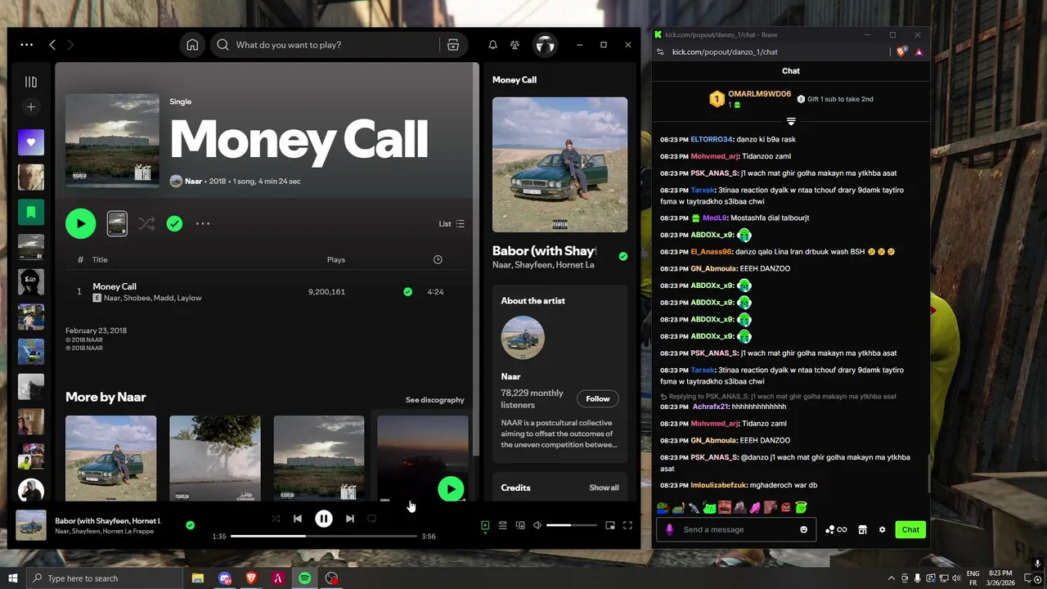
Task: Pause the currently playing song
Action: coord(324,518)
